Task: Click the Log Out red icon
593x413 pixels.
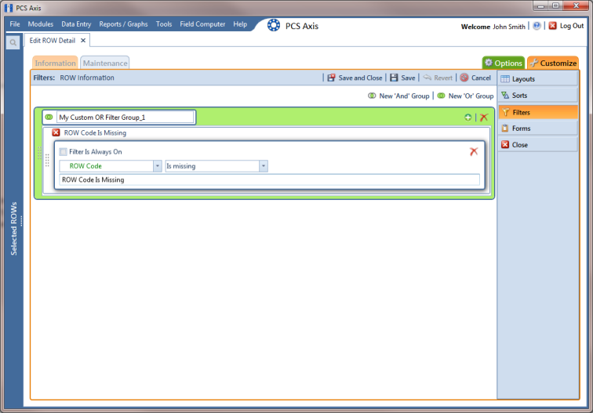Action: tap(552, 26)
